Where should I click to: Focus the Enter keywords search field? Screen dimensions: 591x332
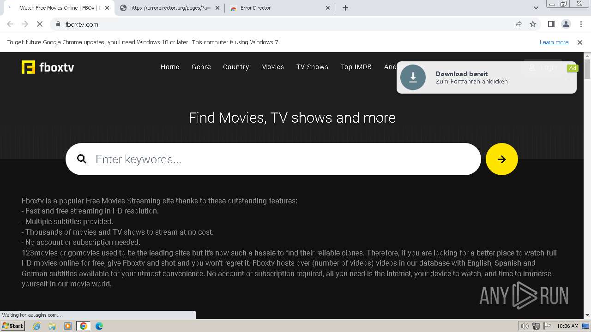coord(273,159)
